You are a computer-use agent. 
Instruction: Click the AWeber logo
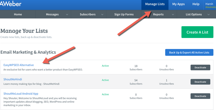11,4
